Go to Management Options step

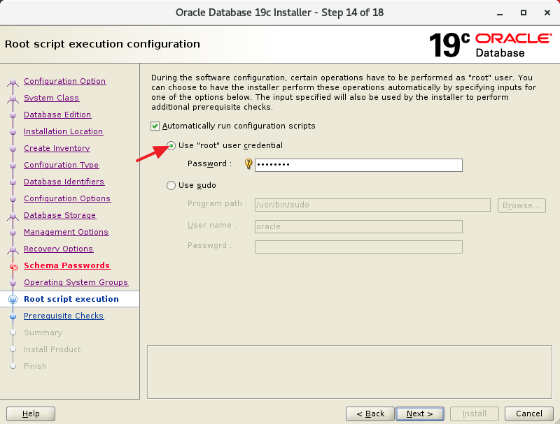coord(66,232)
